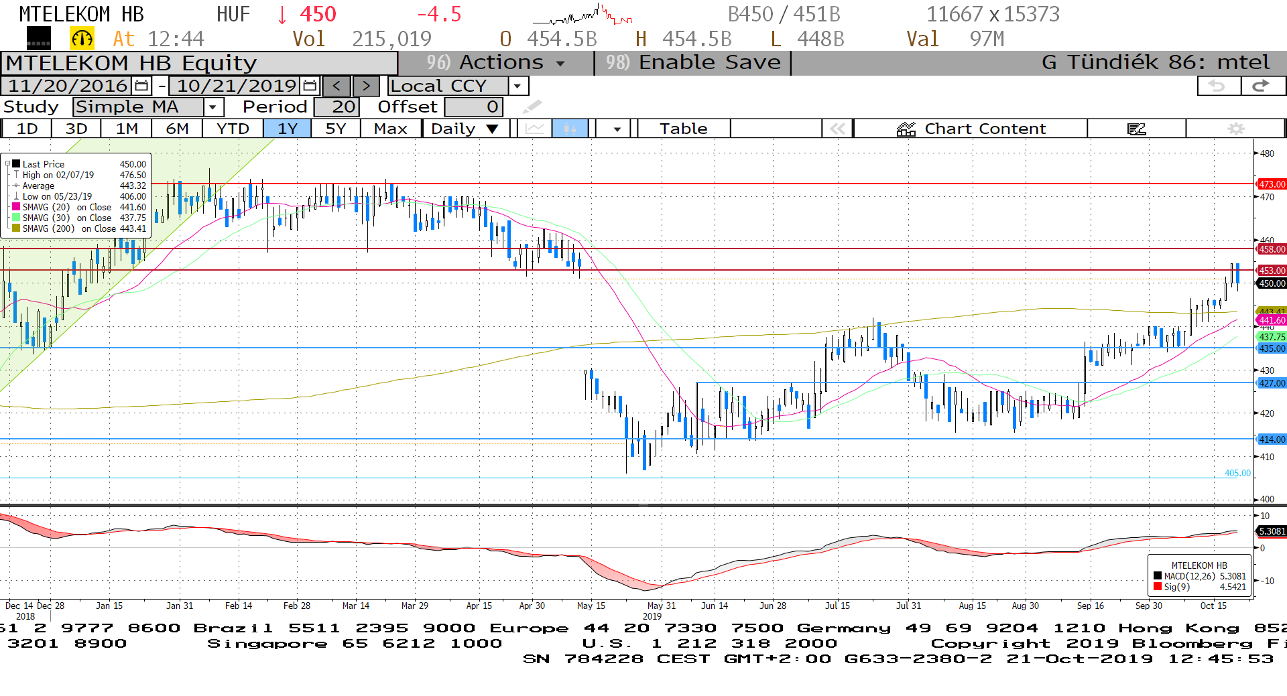The width and height of the screenshot is (1287, 696).
Task: Go to the previous date range
Action: point(336,86)
